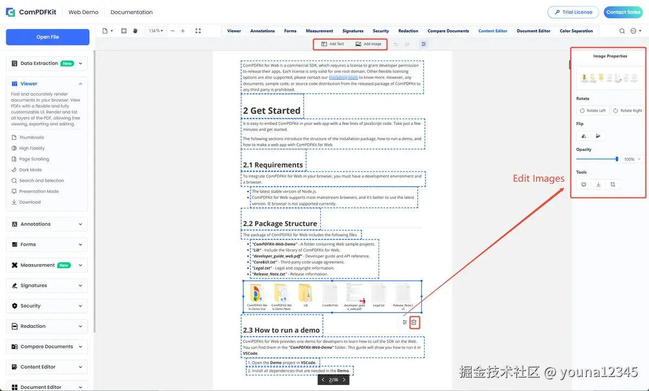The height and width of the screenshot is (391, 649).
Task: Click the Add Text button
Action: [x=333, y=44]
